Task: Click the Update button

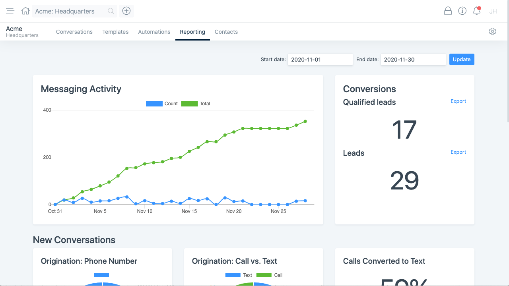Action: [462, 60]
